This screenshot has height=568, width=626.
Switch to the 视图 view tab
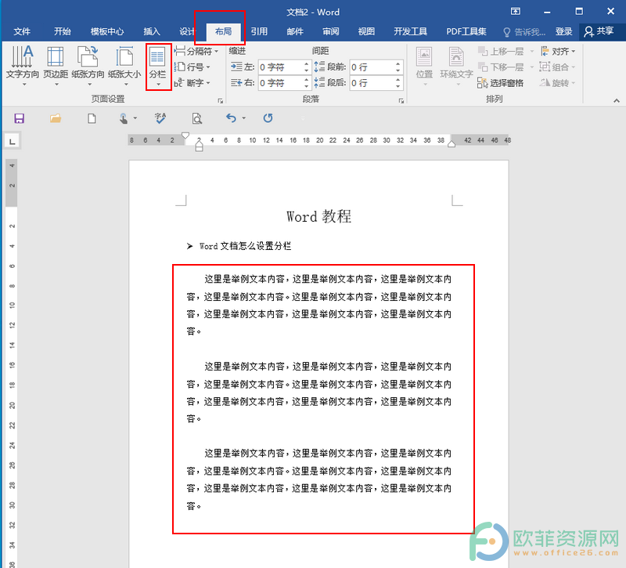(366, 31)
